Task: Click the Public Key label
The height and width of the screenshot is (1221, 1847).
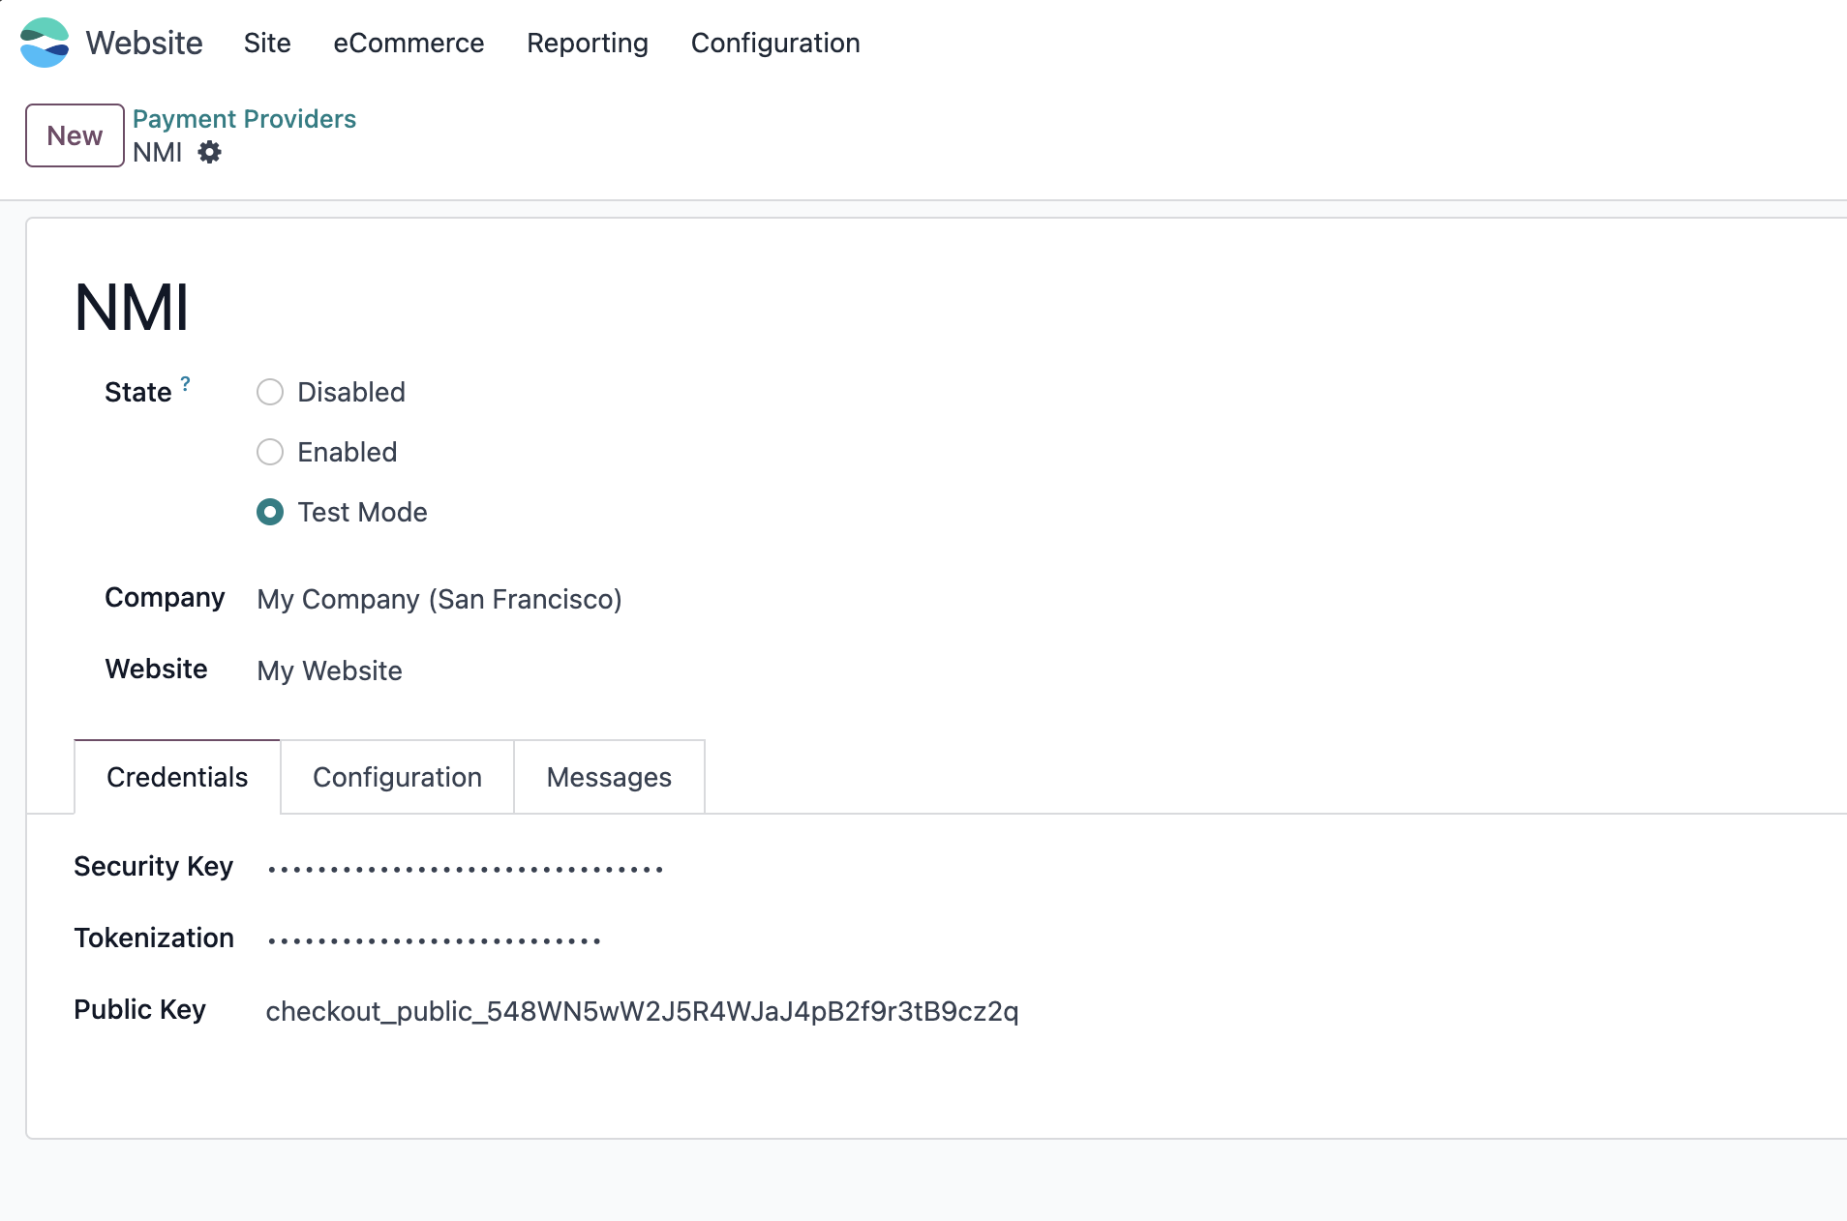Action: click(139, 1009)
